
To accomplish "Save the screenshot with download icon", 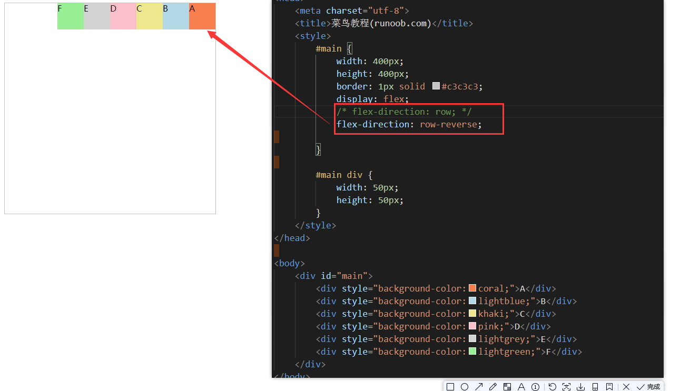I will pyautogui.click(x=580, y=387).
